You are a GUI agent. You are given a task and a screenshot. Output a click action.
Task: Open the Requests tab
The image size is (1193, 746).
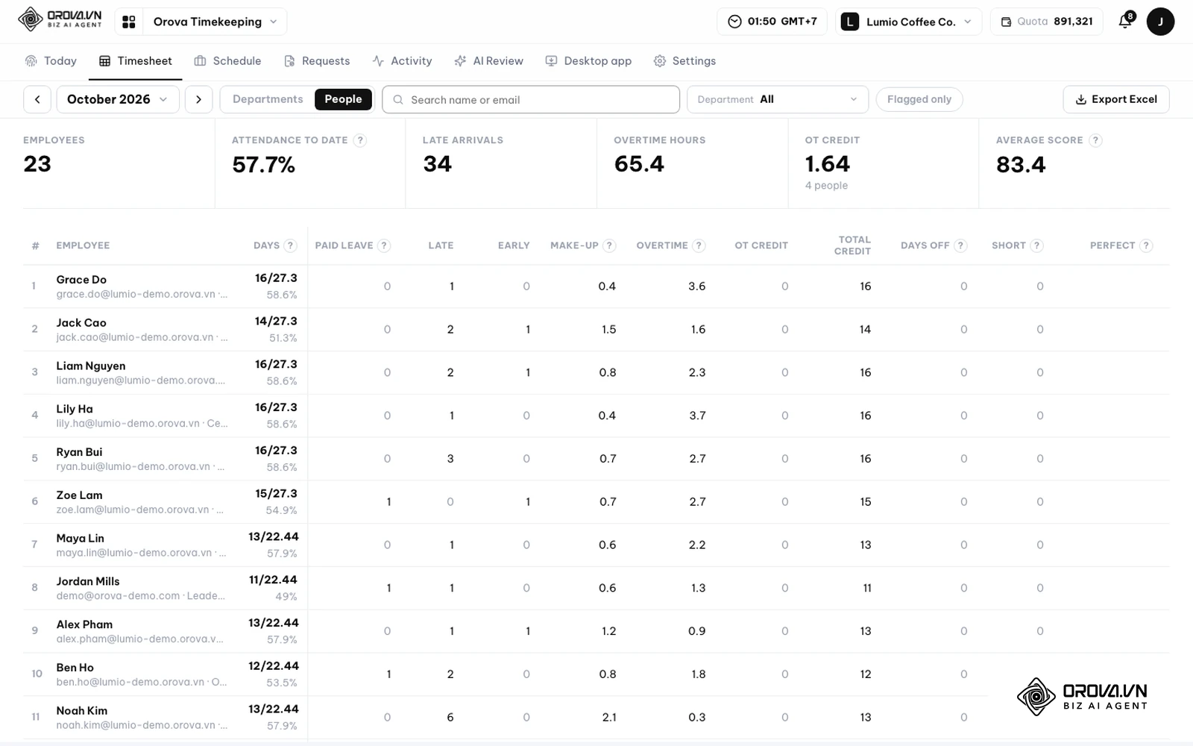tap(317, 61)
